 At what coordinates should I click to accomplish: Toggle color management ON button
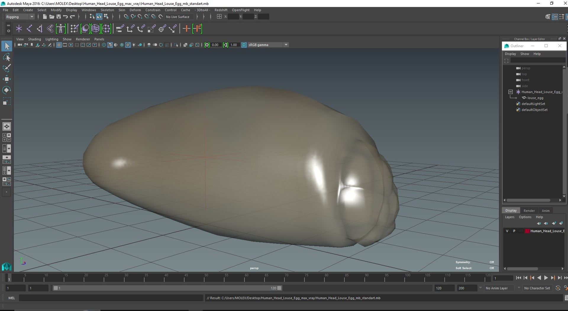pyautogui.click(x=244, y=45)
